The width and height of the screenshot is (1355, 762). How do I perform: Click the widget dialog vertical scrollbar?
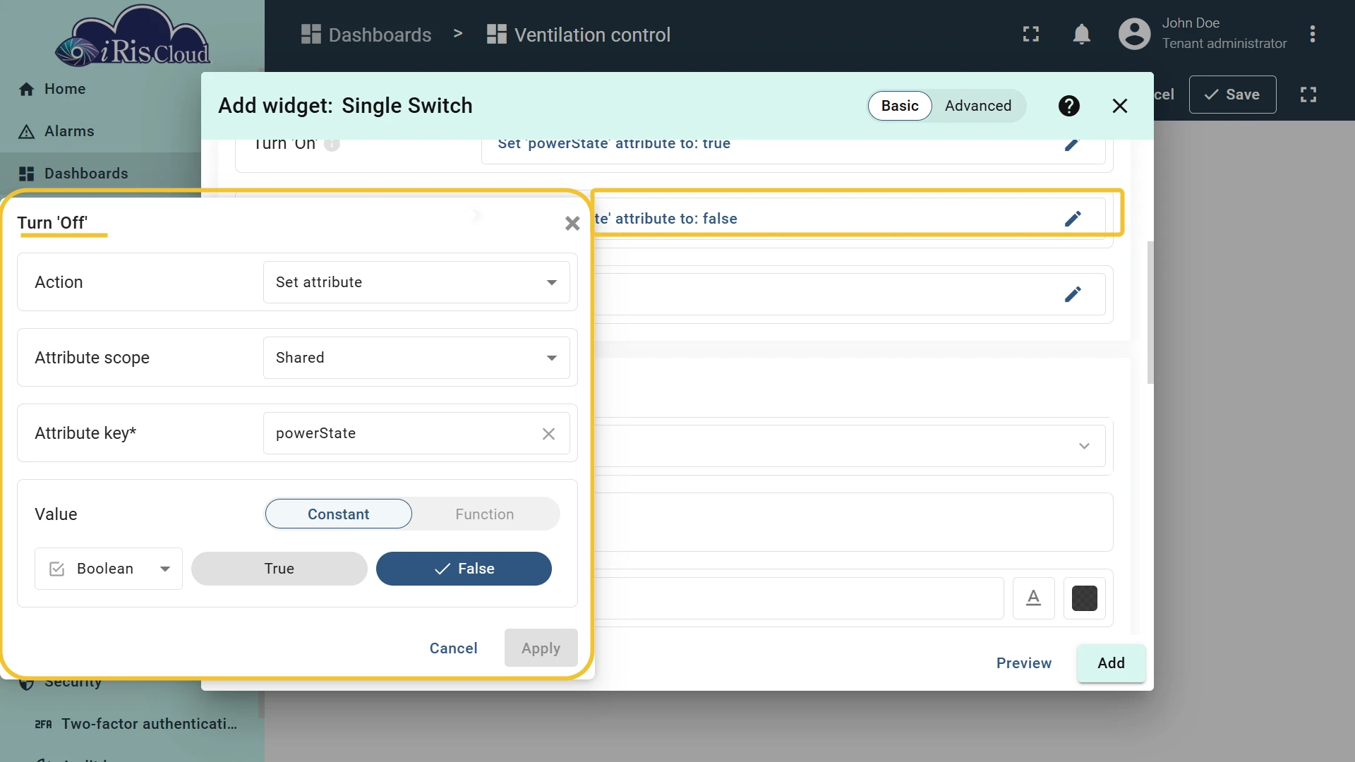pyautogui.click(x=1150, y=313)
